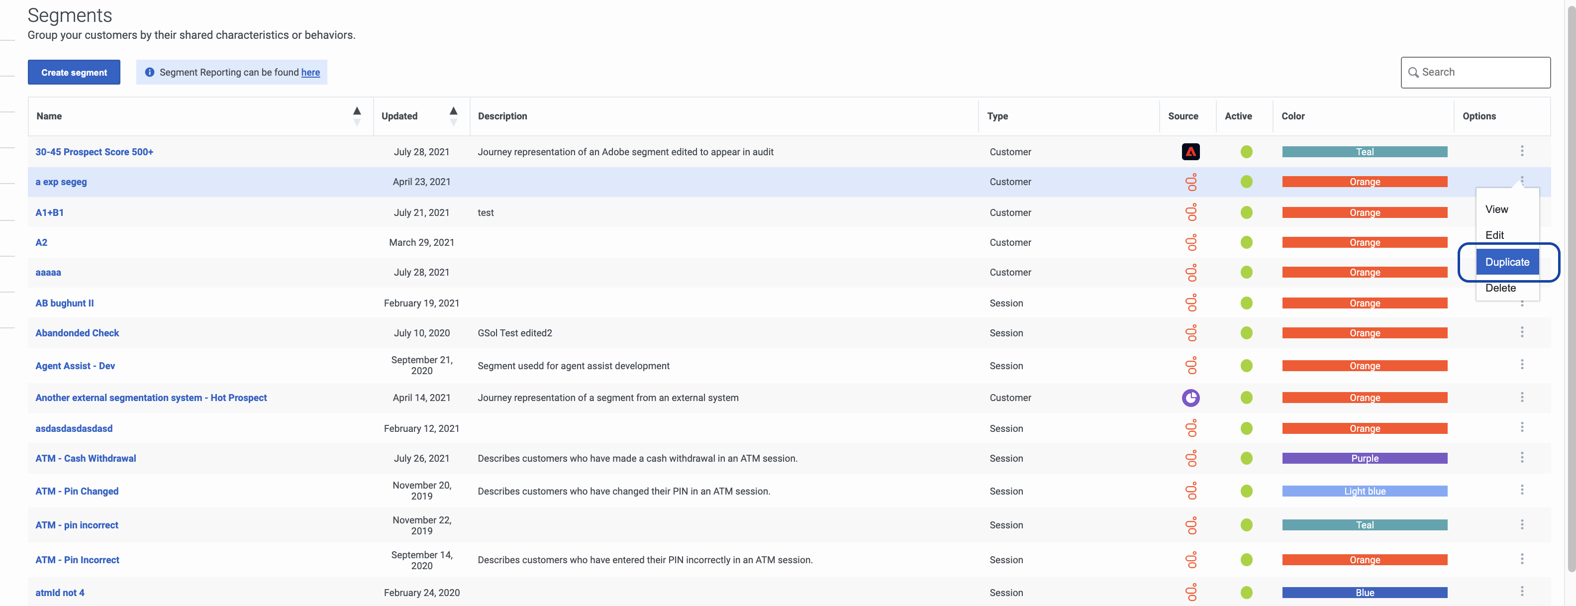1576x606 pixels.
Task: Open the Abandonded Check segment link
Action: click(x=77, y=333)
